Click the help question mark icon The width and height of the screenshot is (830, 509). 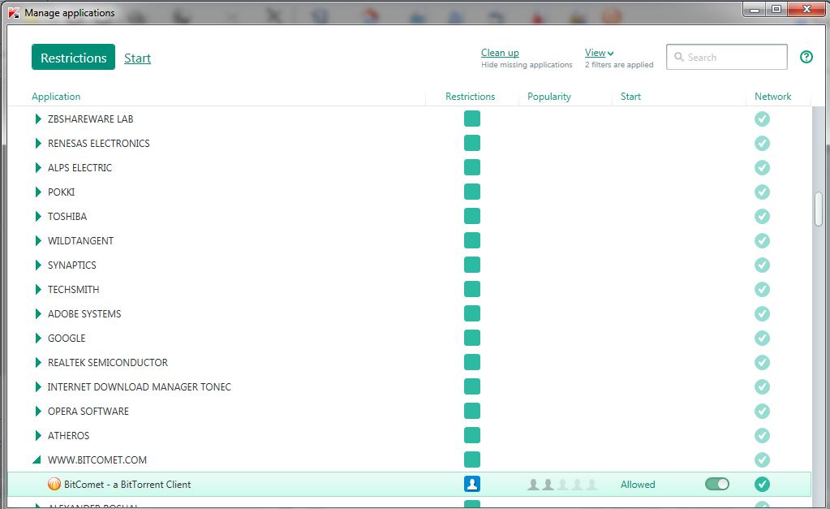tap(806, 57)
